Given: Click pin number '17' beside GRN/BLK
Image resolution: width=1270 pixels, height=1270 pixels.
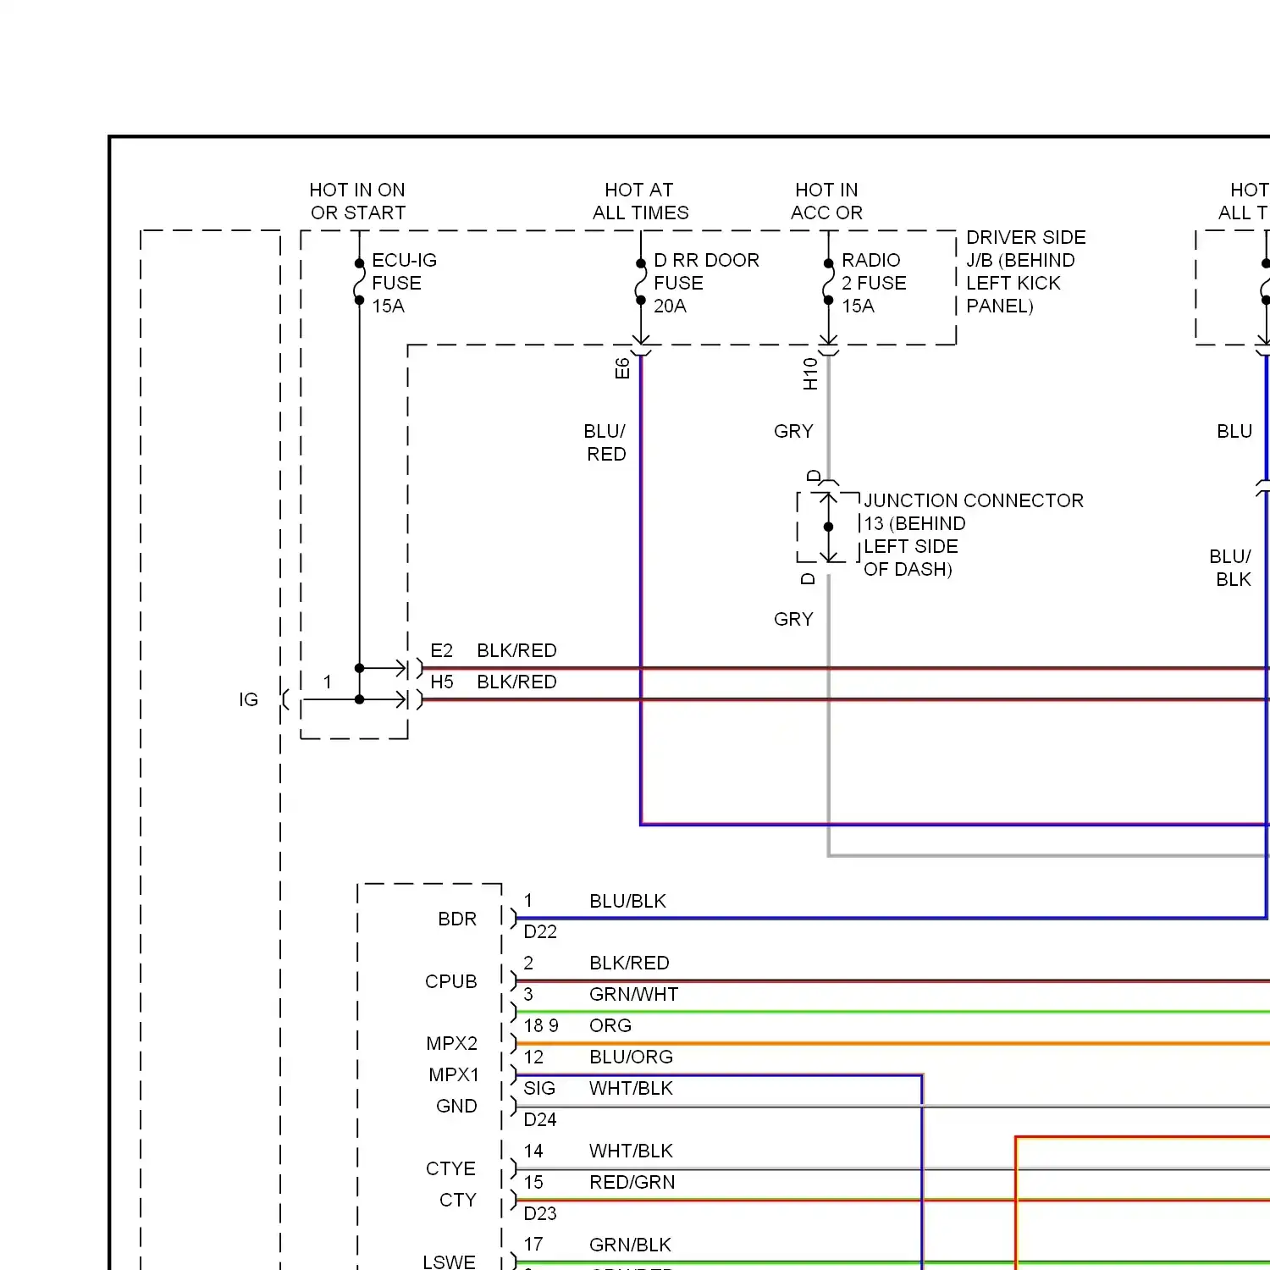Looking at the screenshot, I should coord(533,1245).
